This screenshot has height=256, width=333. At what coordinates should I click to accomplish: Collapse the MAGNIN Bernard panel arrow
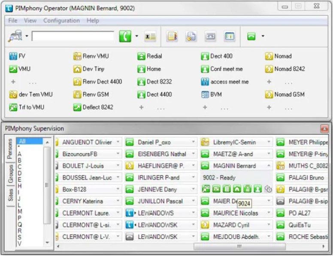[269, 166]
